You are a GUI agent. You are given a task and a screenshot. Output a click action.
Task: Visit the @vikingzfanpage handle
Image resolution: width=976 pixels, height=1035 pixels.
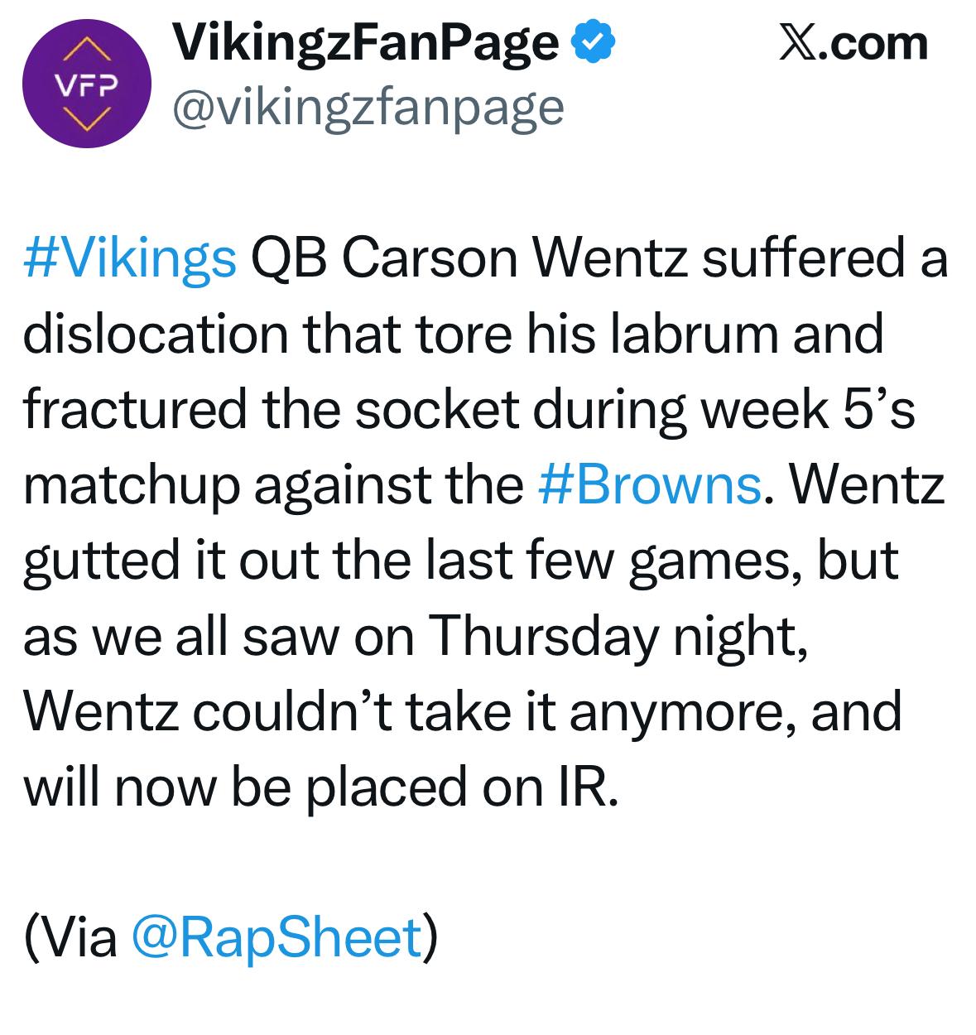tap(367, 108)
